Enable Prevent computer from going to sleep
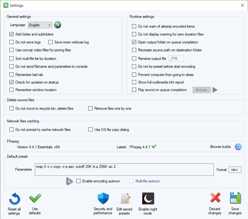The image size is (248, 219). pyautogui.click(x=134, y=75)
